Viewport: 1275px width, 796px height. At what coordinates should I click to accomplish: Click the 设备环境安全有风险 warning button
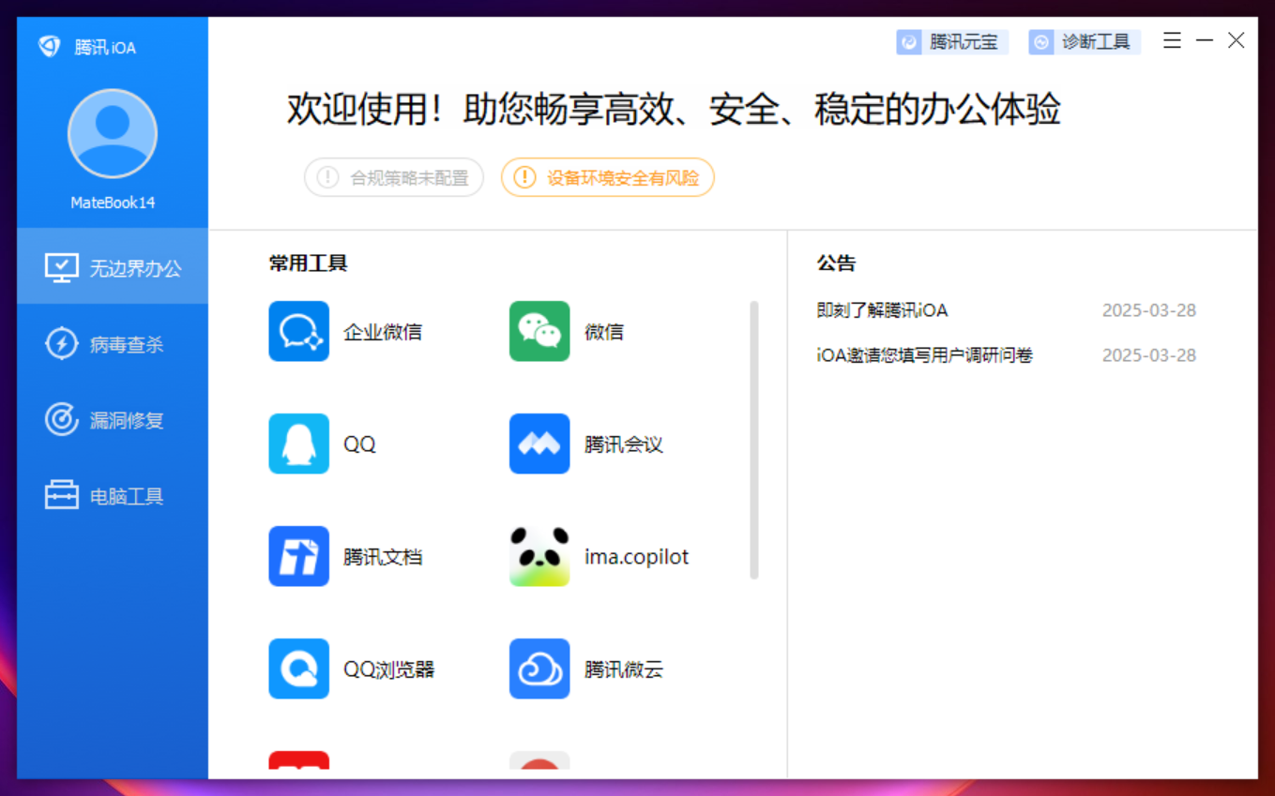[608, 177]
